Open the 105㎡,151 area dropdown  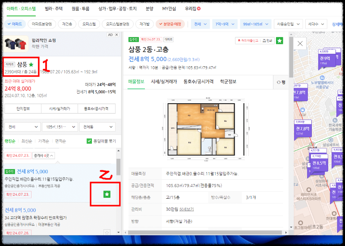pos(60,127)
